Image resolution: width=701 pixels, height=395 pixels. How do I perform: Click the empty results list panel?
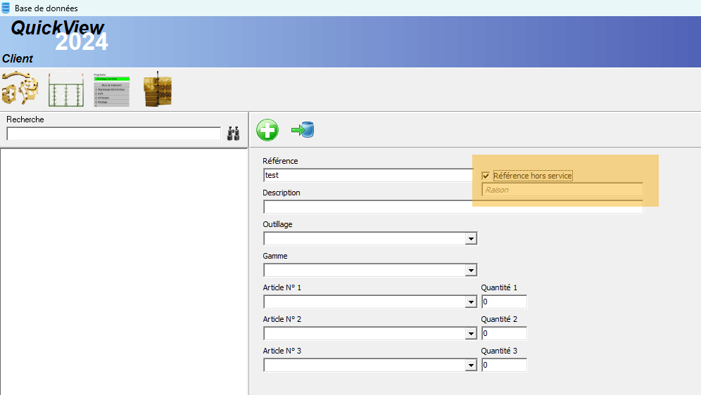[x=124, y=272]
